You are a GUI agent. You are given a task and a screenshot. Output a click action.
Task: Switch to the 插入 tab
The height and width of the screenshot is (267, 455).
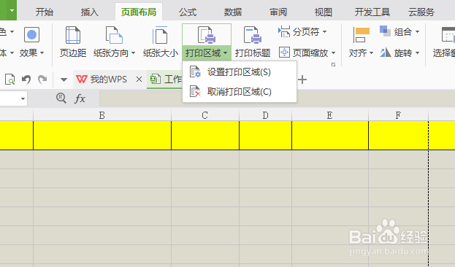[90, 12]
